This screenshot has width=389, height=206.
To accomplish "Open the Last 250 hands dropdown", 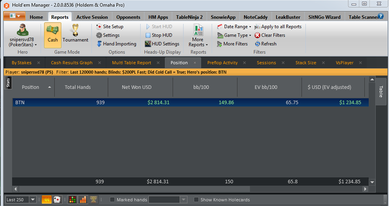I will (33, 199).
